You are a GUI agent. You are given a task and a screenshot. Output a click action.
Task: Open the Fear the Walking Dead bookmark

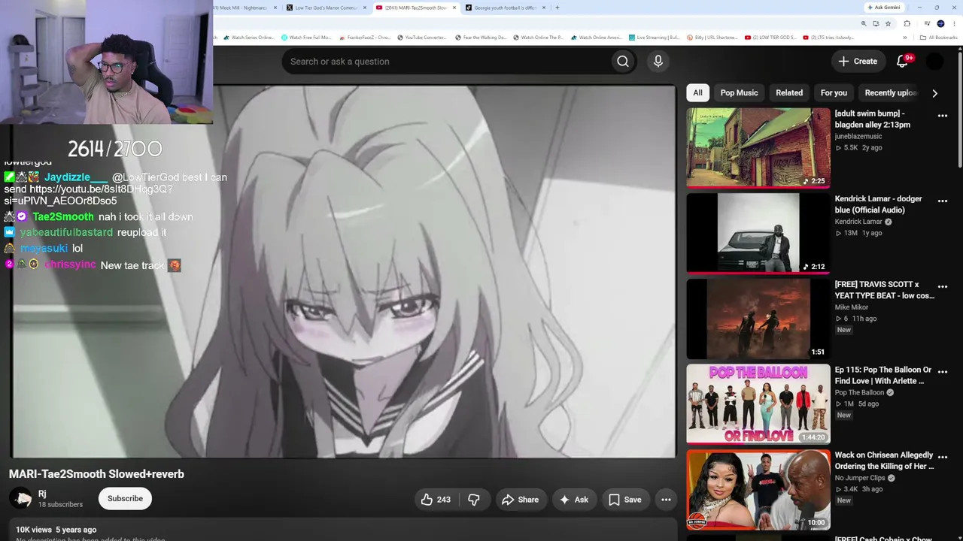pos(480,38)
